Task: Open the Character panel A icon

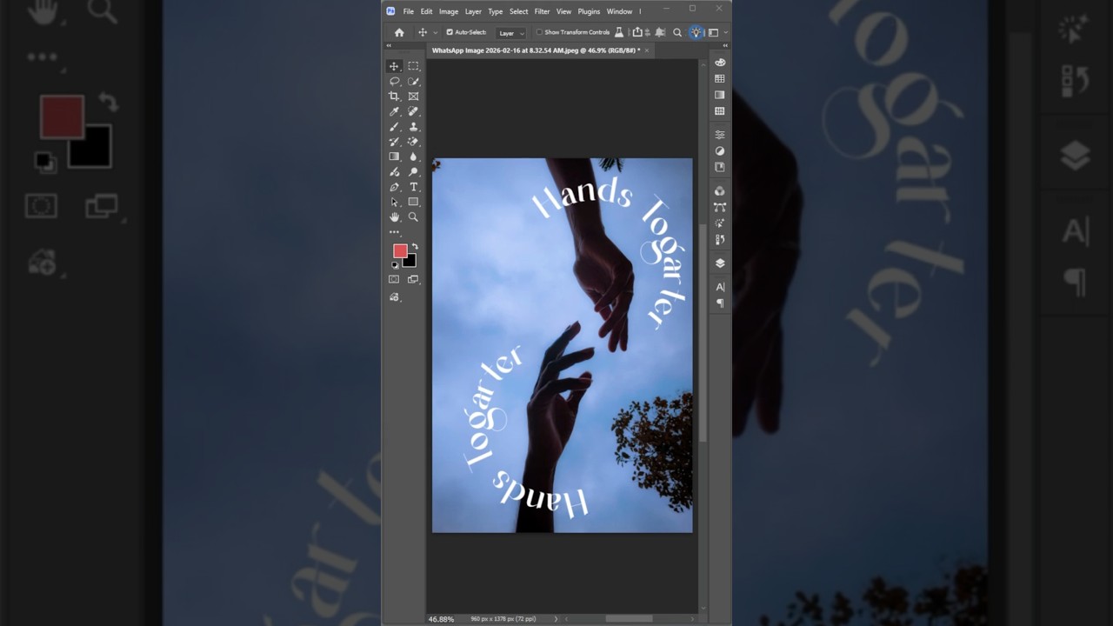Action: [720, 287]
